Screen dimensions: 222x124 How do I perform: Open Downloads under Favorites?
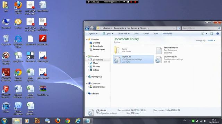(x=98, y=46)
